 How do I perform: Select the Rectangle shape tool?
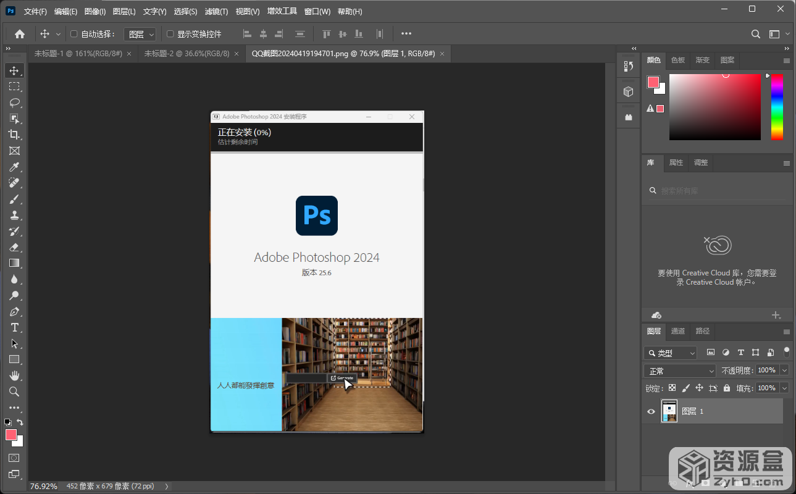(14, 359)
